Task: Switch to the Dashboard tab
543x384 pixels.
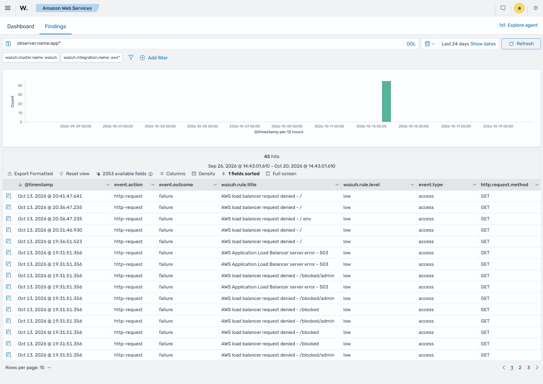Action: click(x=21, y=26)
